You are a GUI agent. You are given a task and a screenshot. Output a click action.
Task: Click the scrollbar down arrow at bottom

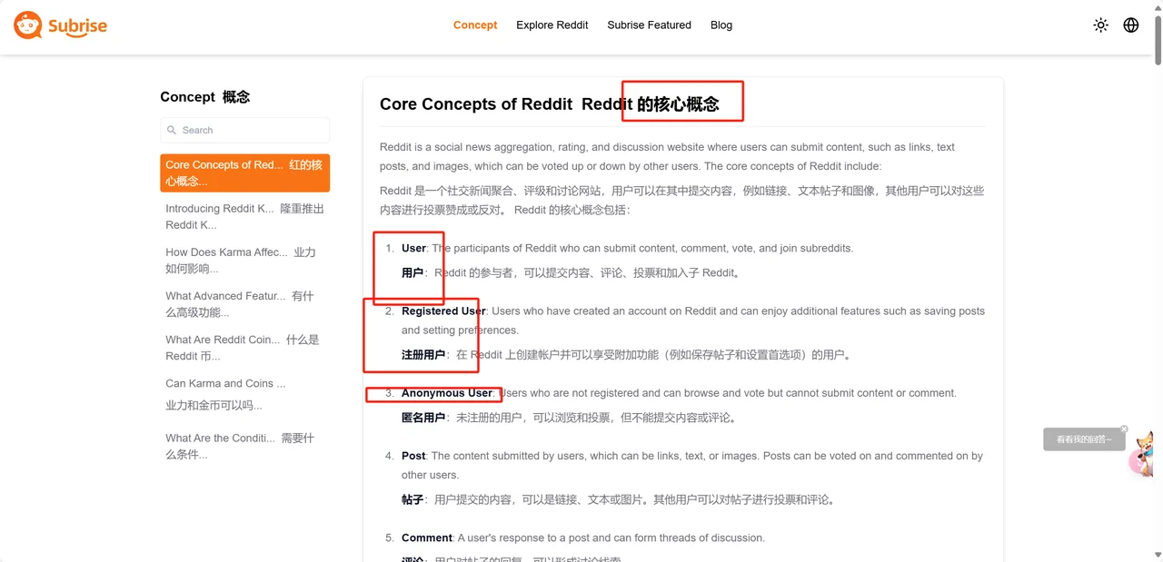tap(1158, 555)
